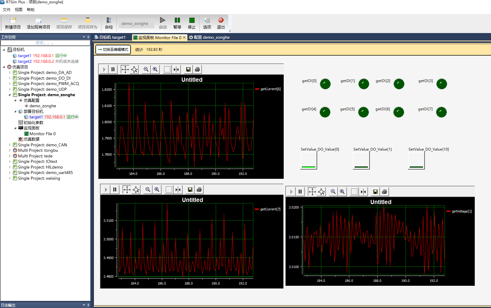
Task: Expand the Single Project: demo_CAN tree node
Action: click(x=10, y=145)
